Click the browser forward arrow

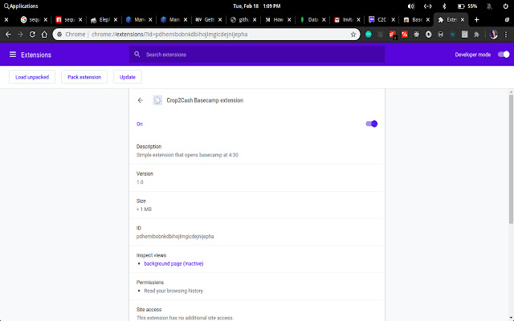20,34
